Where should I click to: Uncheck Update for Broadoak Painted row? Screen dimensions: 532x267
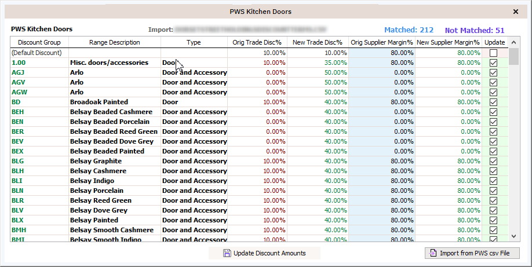pos(493,102)
